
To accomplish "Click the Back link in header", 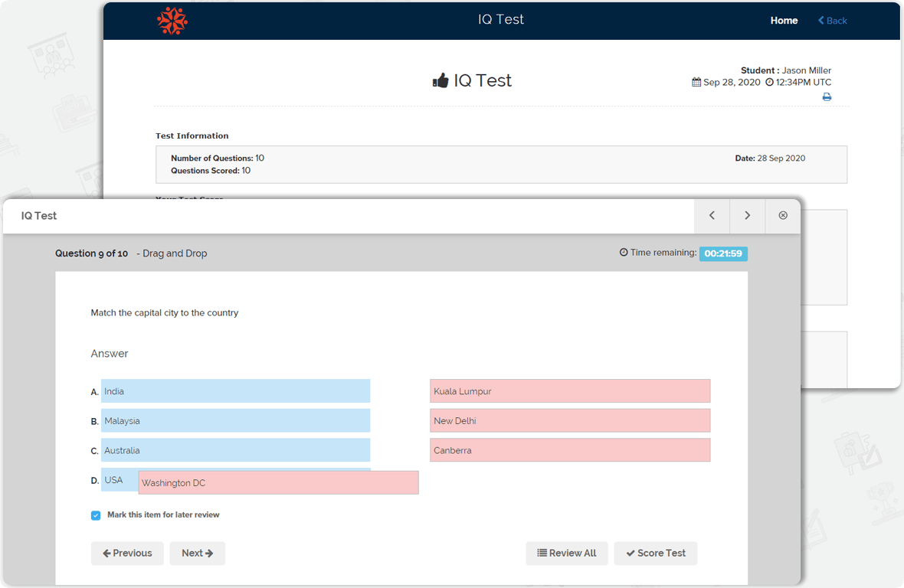I will point(833,21).
